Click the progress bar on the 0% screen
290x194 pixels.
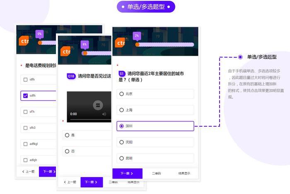[47, 43]
